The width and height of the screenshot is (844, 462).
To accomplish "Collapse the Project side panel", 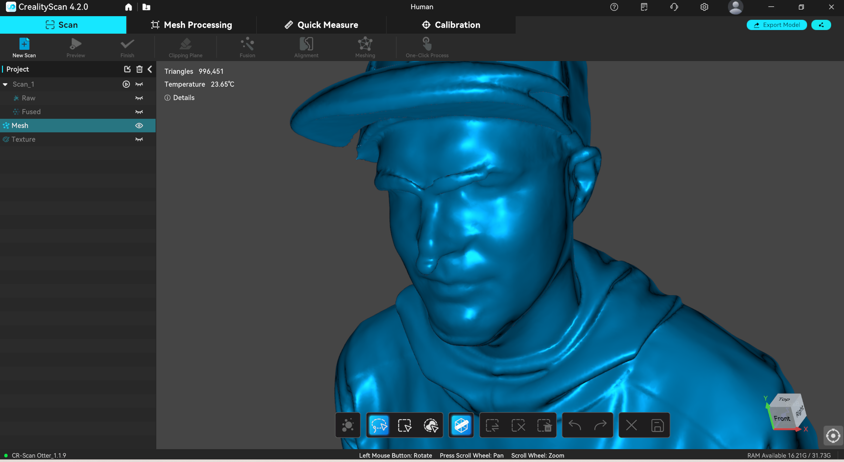I will [150, 69].
